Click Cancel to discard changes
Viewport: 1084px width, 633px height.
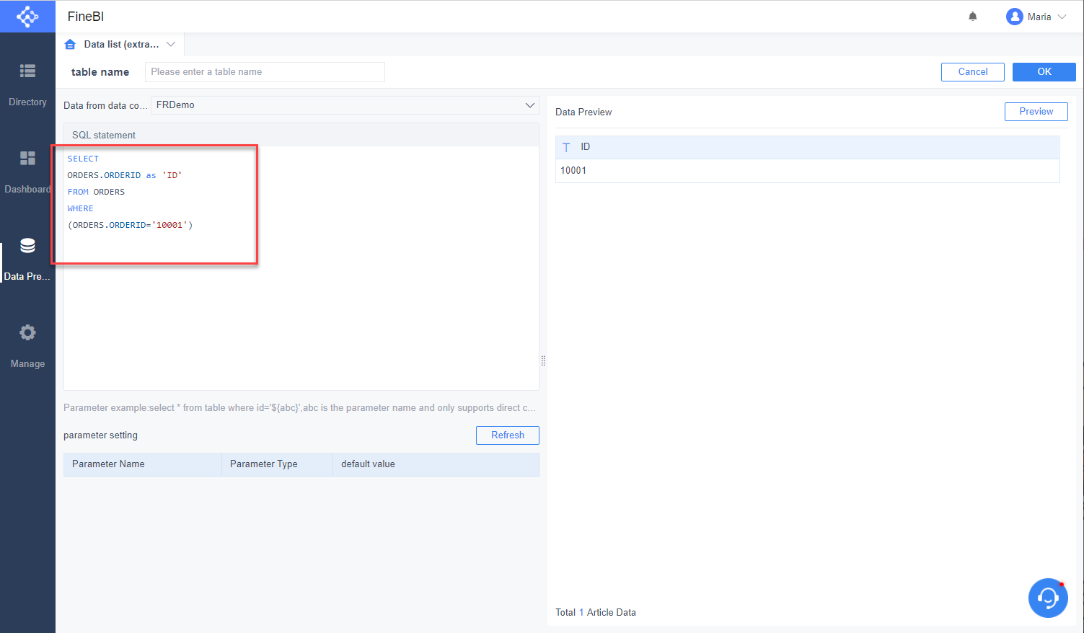[972, 71]
